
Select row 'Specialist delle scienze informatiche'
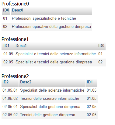click(50, 90)
